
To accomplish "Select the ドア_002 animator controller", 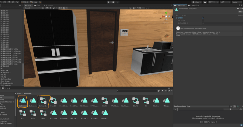I will pyautogui.click(x=105, y=102).
